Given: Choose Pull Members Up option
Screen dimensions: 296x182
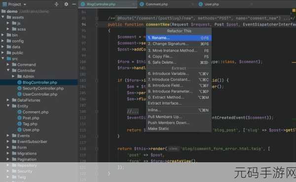Looking at the screenshot, I should click(179, 117).
